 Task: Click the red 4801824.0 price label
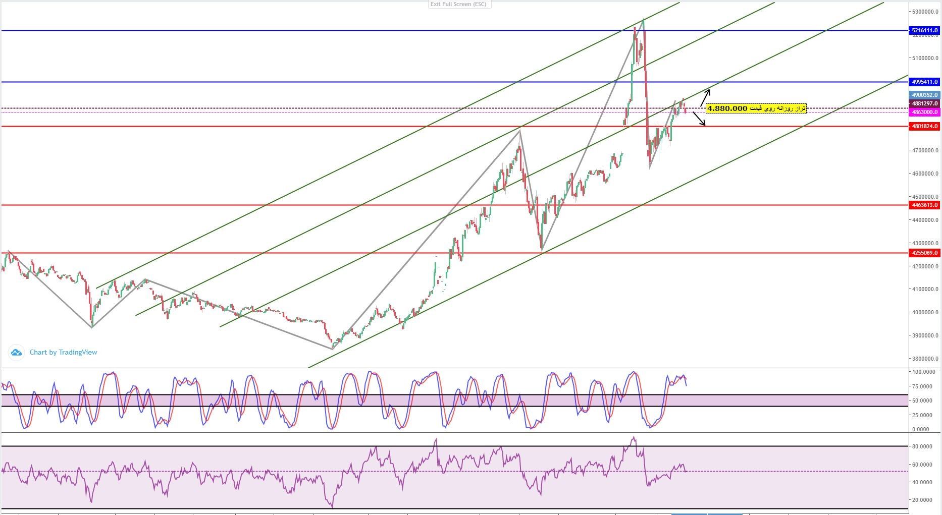(924, 126)
